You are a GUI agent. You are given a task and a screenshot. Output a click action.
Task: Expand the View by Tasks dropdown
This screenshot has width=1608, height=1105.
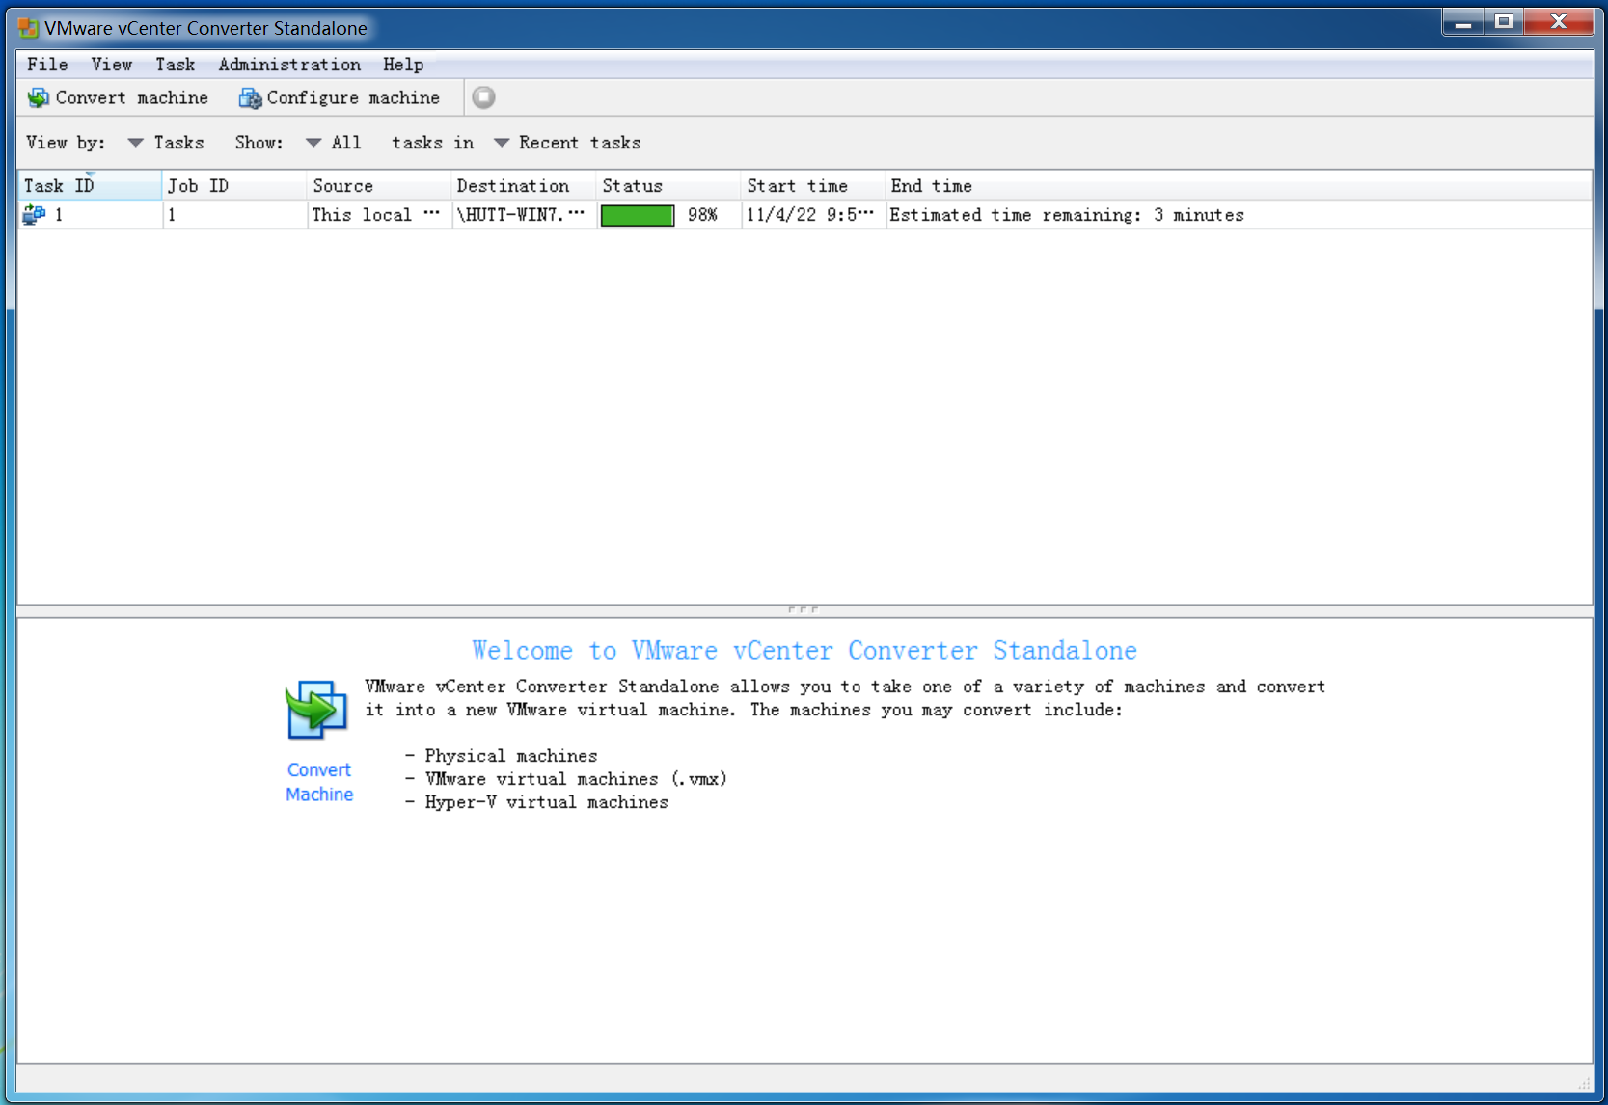[x=166, y=143]
